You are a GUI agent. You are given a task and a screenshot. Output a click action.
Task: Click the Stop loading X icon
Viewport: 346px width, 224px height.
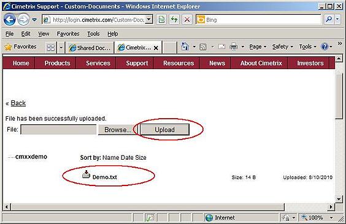click(x=187, y=20)
